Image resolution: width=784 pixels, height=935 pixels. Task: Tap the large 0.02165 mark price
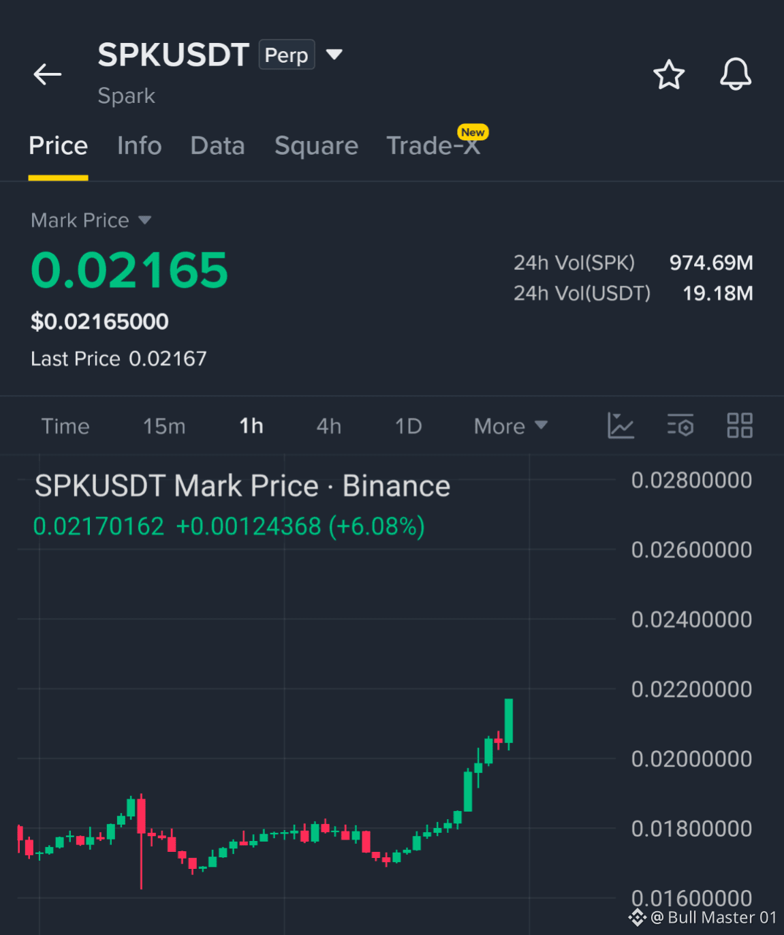[129, 271]
